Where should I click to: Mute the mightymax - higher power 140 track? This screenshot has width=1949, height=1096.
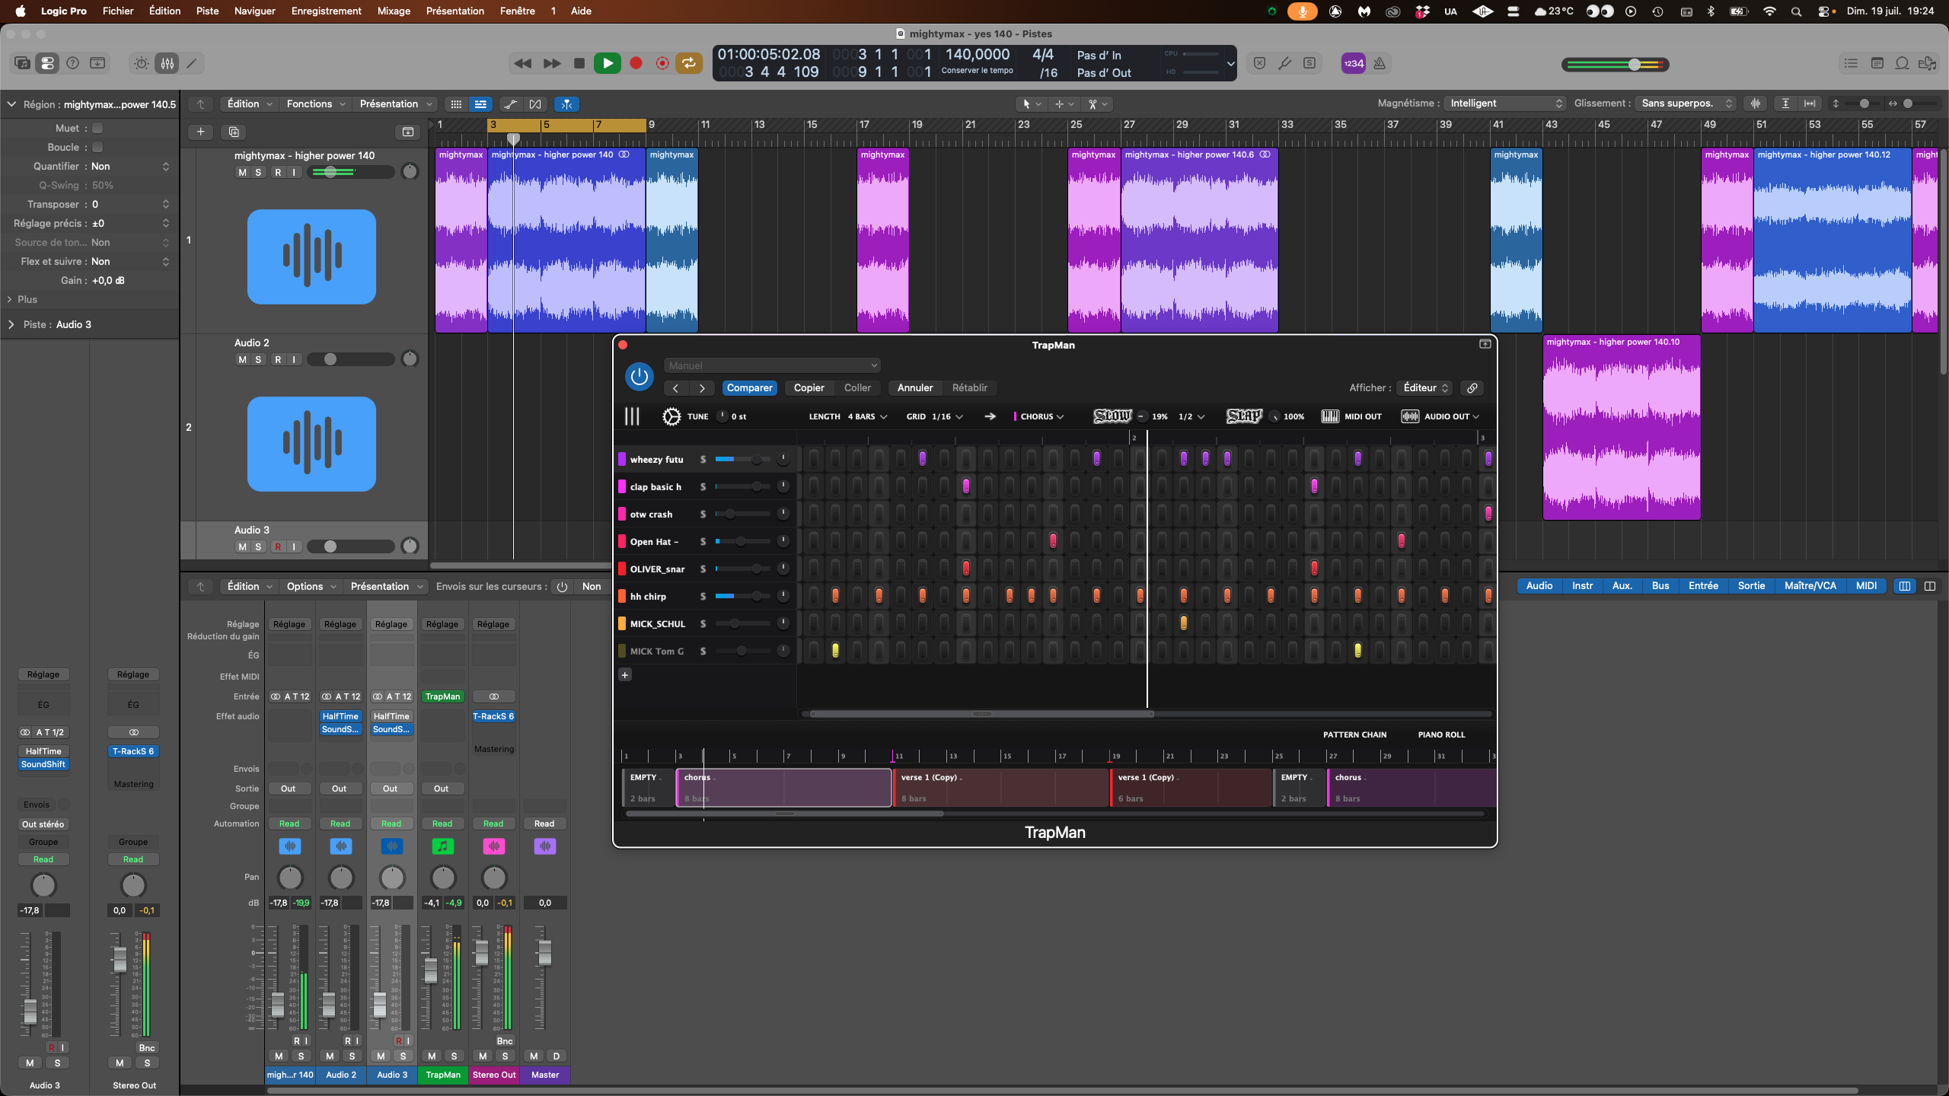click(242, 173)
